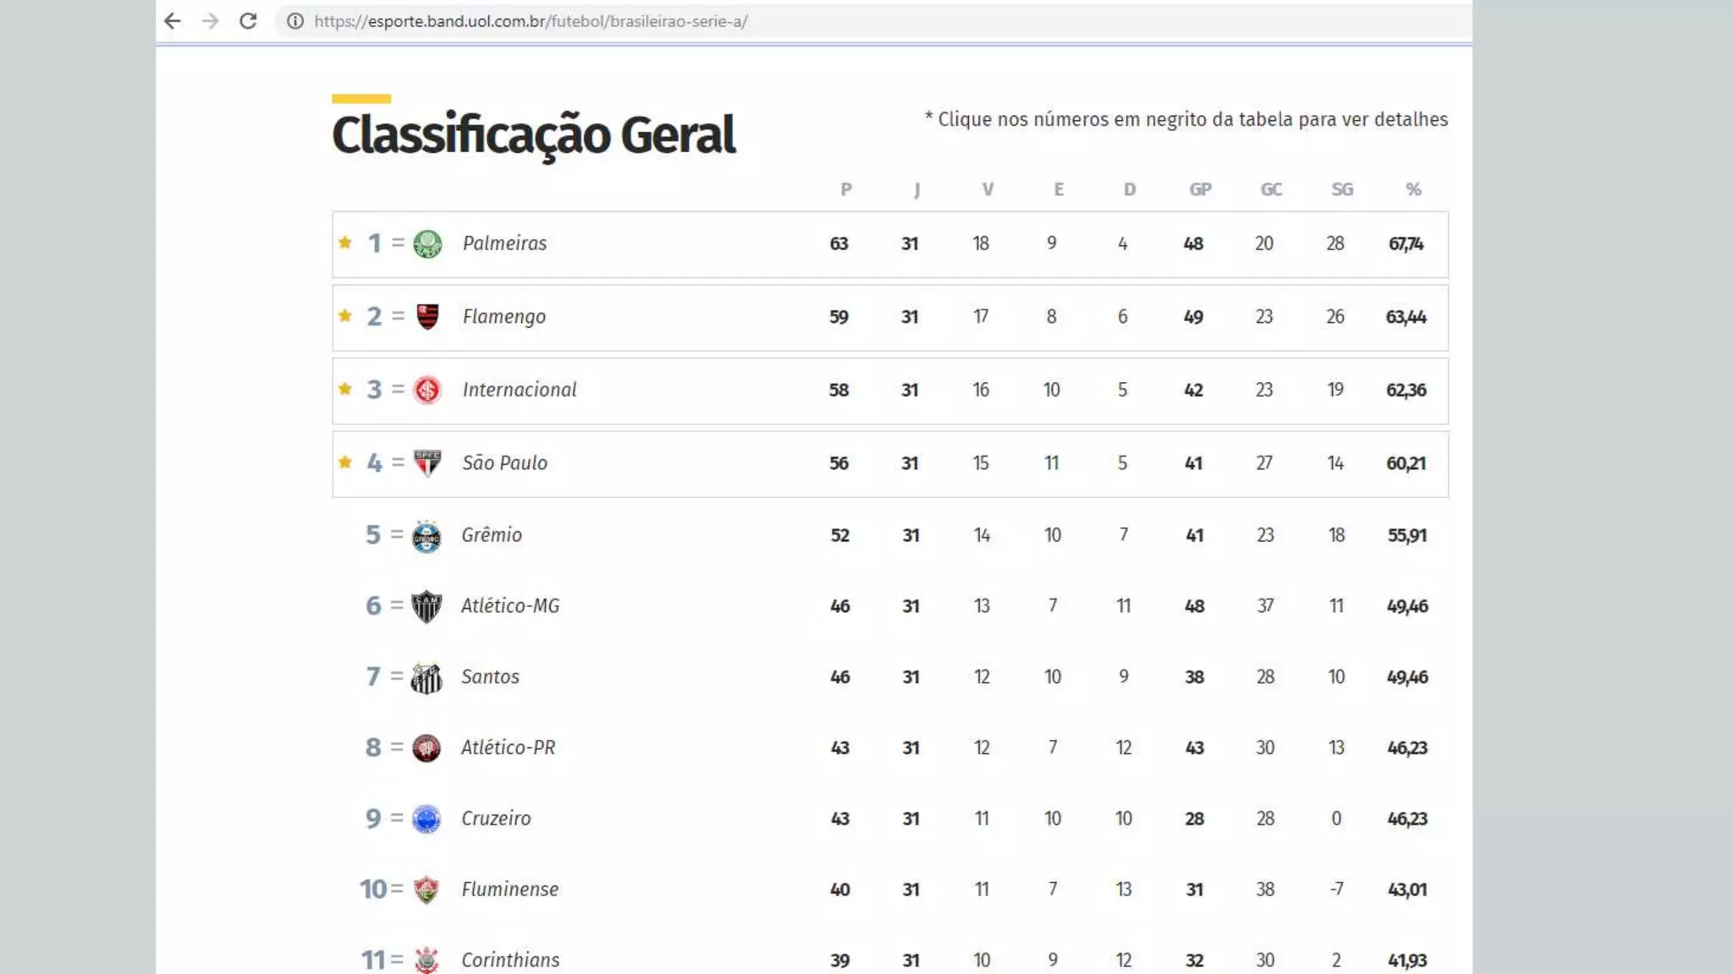Click the browser back arrow
The image size is (1733, 974).
point(173,21)
